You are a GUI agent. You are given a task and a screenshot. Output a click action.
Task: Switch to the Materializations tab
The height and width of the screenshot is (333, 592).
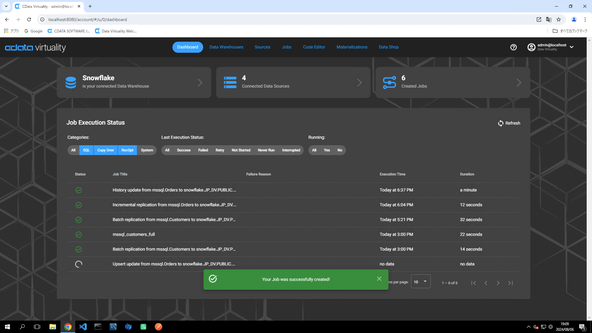click(352, 47)
